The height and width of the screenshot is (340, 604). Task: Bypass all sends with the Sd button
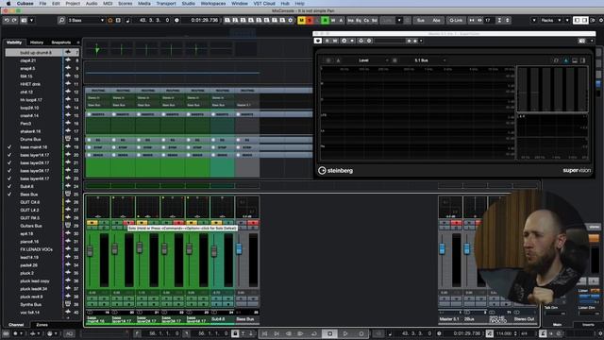pos(375,20)
